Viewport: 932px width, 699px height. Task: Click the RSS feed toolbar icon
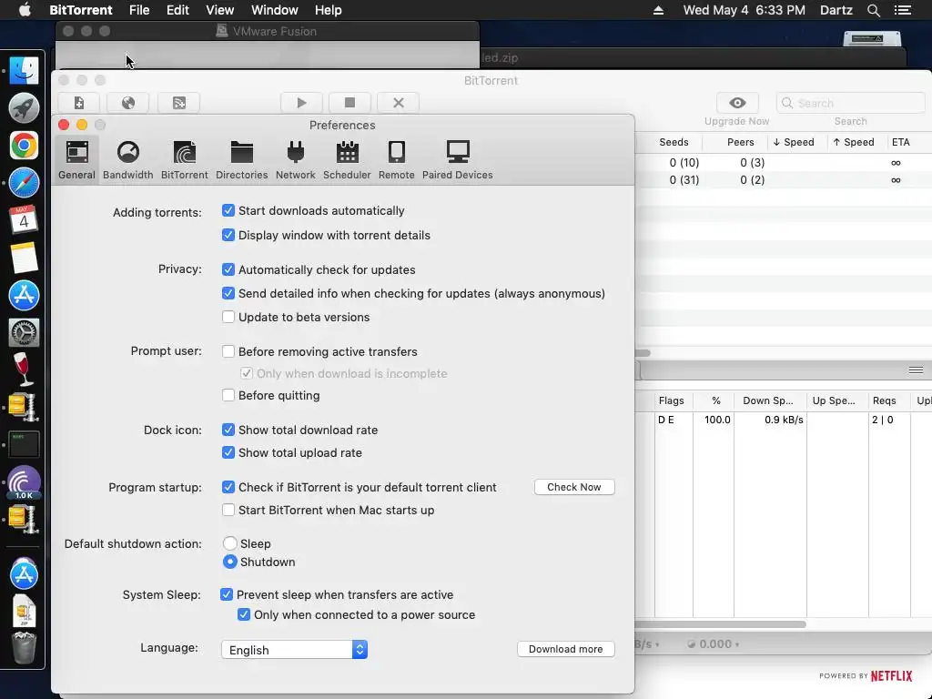pyautogui.click(x=179, y=103)
